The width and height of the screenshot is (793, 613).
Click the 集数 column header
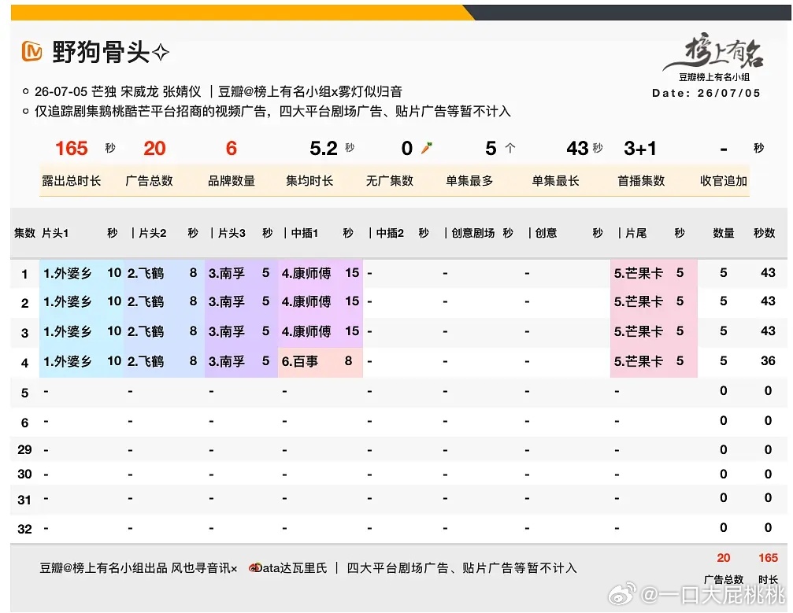pyautogui.click(x=24, y=233)
